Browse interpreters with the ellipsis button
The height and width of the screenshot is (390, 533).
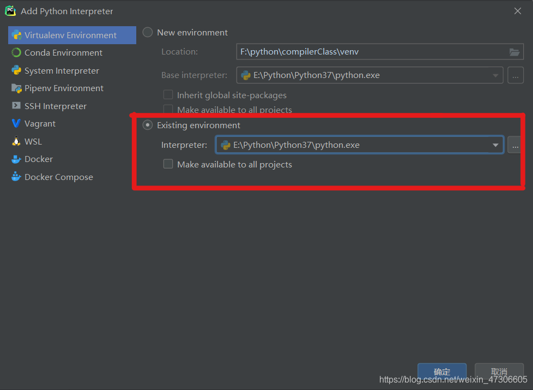[x=515, y=145]
